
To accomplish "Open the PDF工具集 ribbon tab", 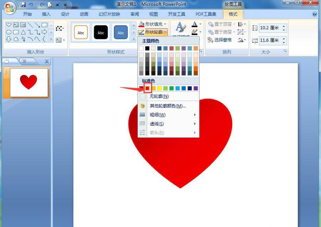I will tap(206, 14).
